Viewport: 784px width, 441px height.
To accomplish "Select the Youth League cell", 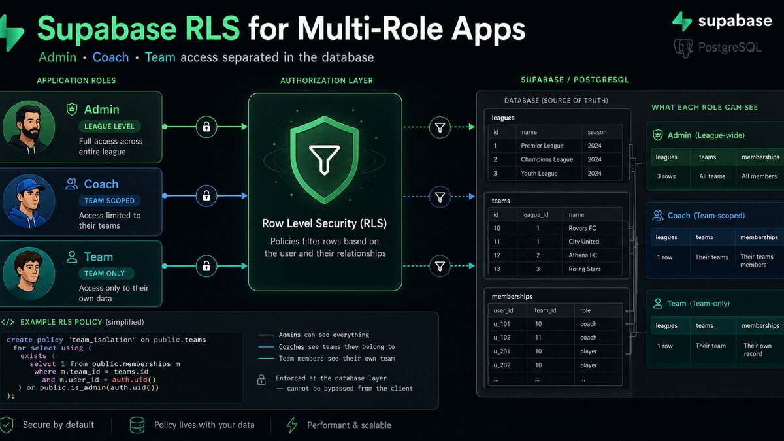I will 540,173.
